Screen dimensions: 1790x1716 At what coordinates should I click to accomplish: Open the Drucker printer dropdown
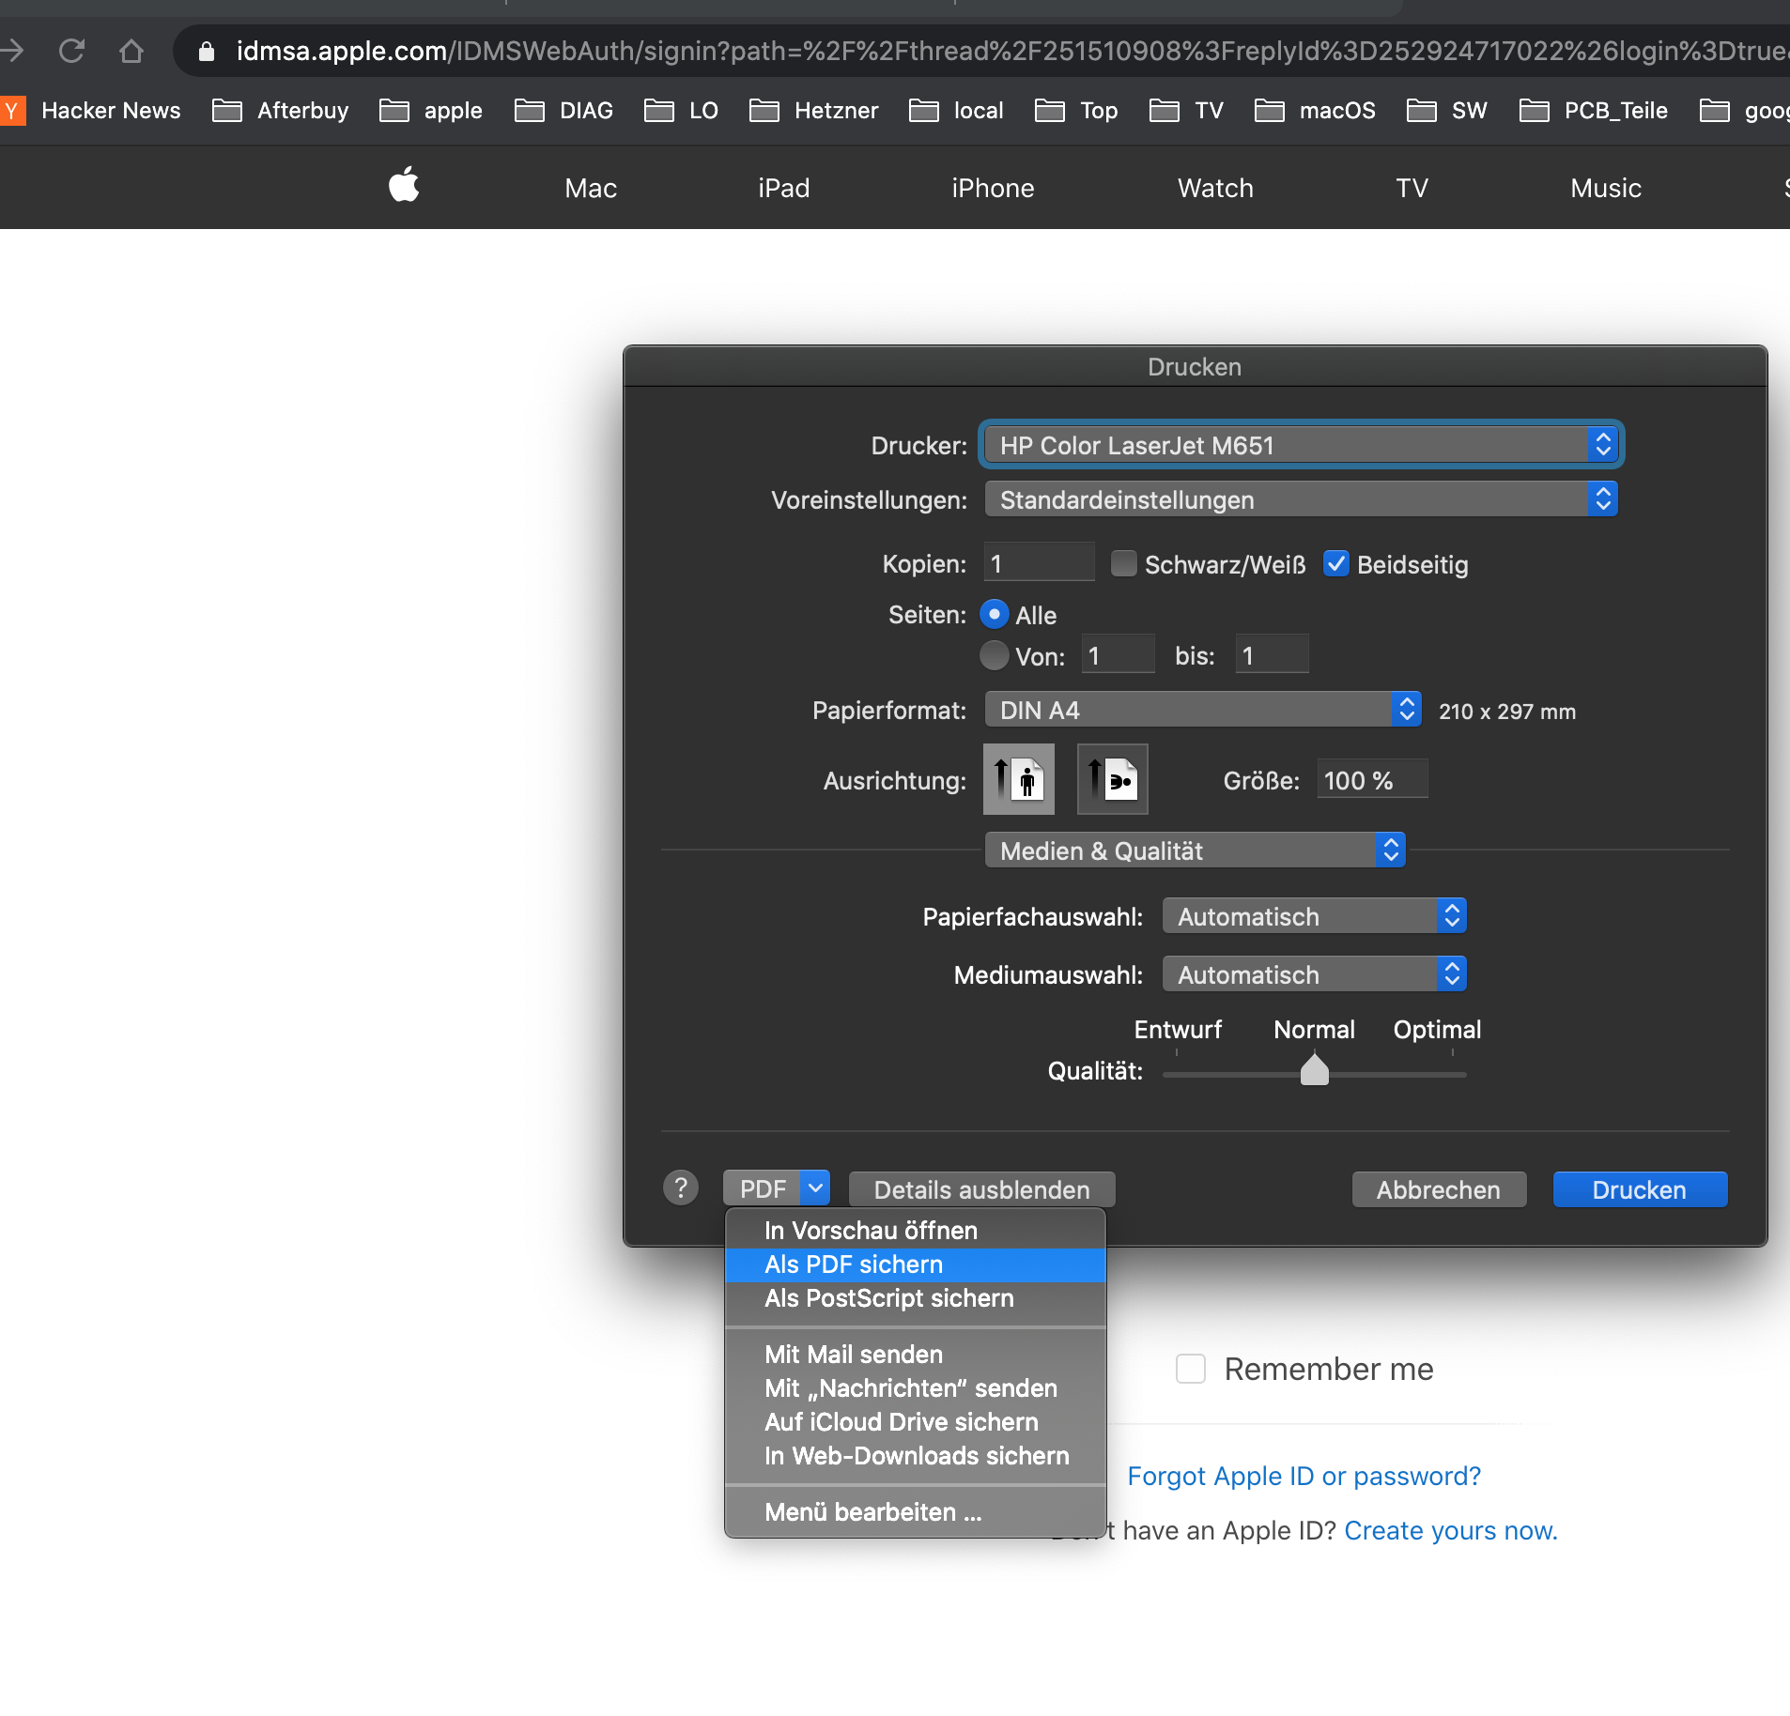(x=1301, y=445)
